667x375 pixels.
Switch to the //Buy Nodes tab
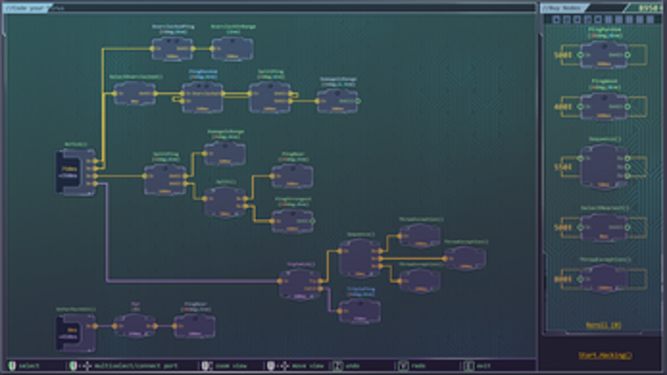pyautogui.click(x=564, y=8)
